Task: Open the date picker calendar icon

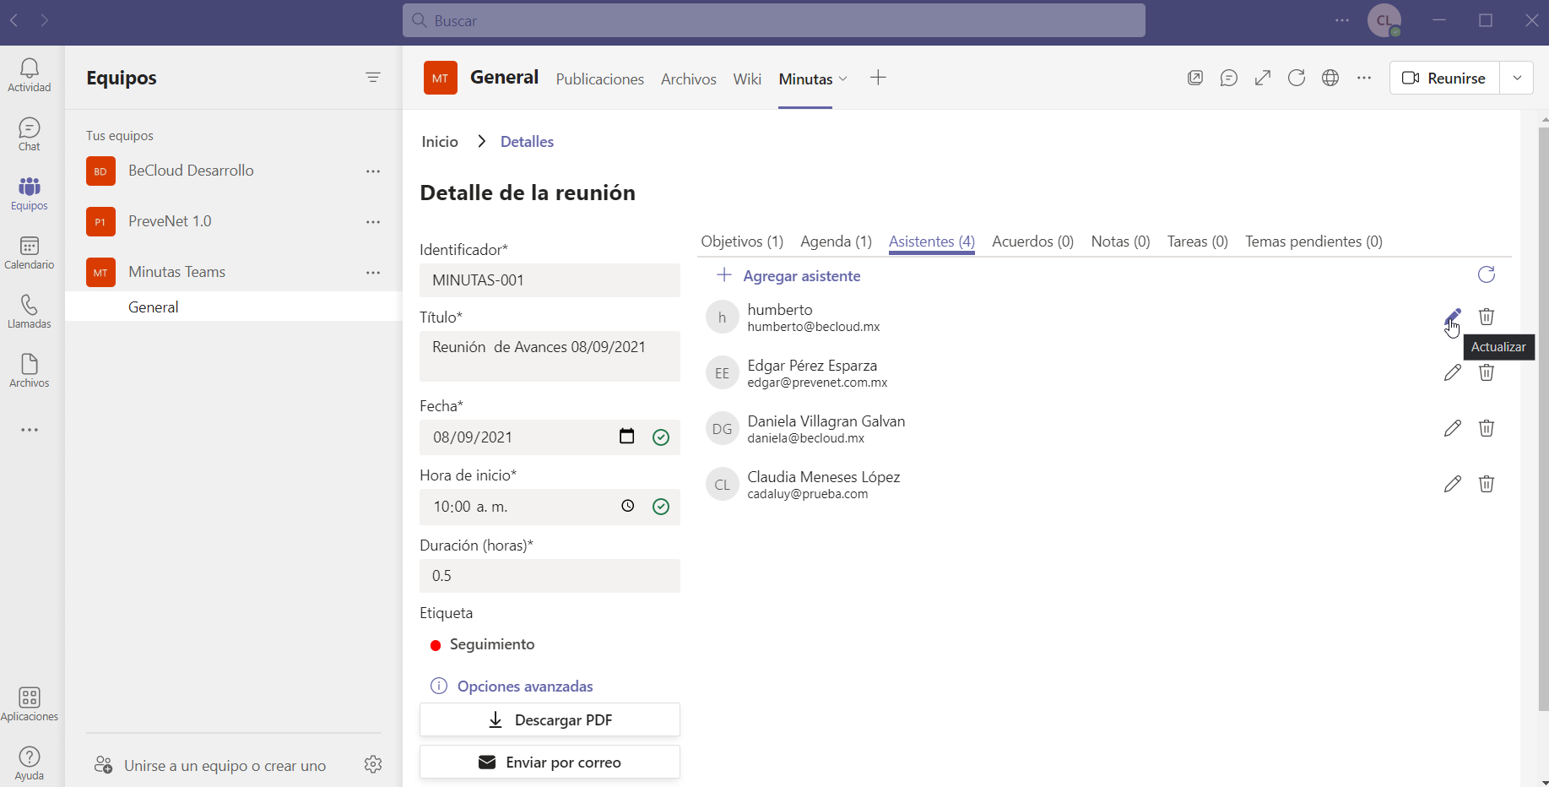Action: click(x=626, y=437)
